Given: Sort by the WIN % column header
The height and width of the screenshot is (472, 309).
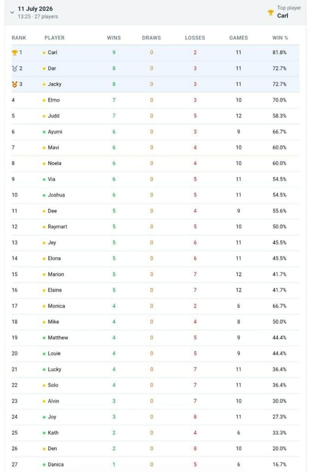Looking at the screenshot, I should coord(280,38).
